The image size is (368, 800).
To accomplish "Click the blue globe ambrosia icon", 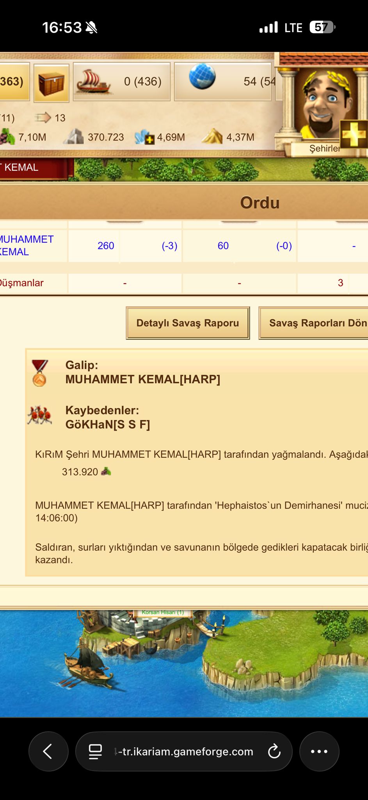I will (x=202, y=76).
